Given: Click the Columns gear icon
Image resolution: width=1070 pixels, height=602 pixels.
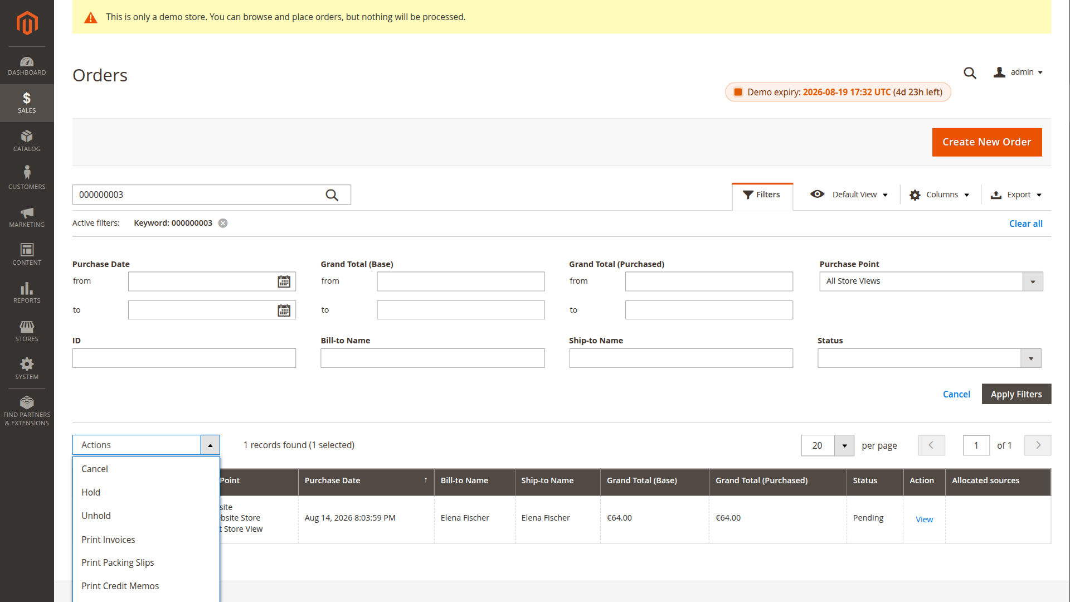Looking at the screenshot, I should pyautogui.click(x=915, y=195).
